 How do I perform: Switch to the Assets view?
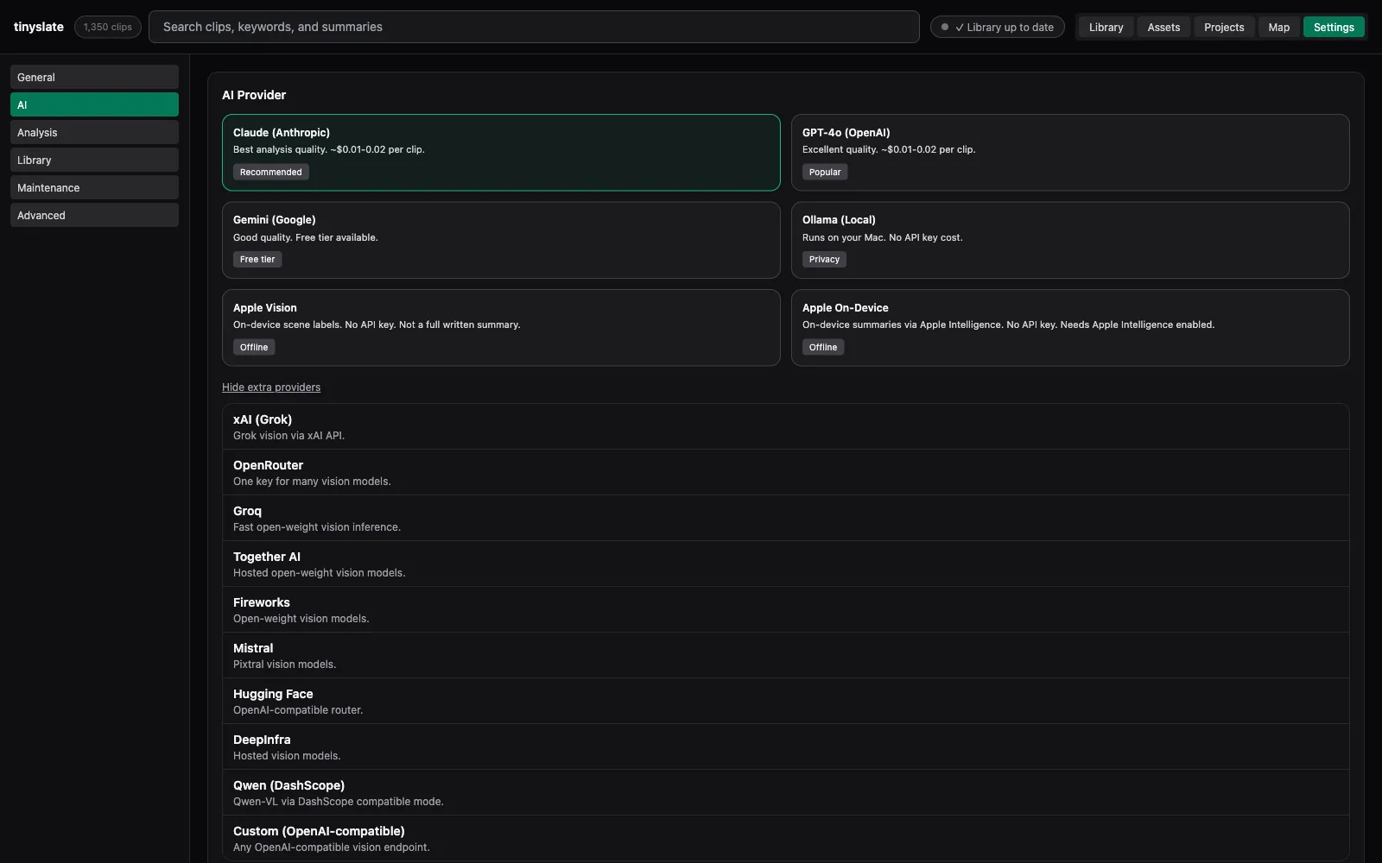[x=1163, y=27]
